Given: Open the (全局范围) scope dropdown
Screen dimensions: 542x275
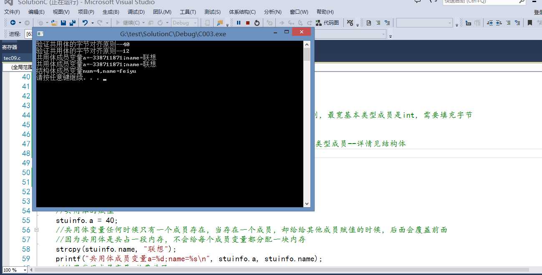Looking at the screenshot, I should (18, 67).
